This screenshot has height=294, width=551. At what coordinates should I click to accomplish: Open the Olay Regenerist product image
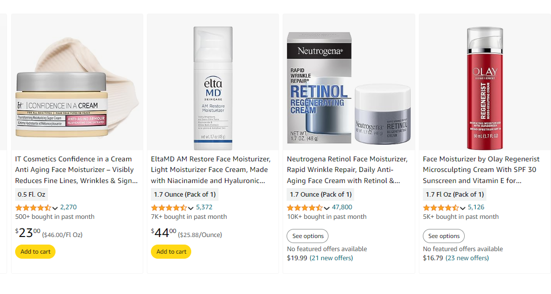484,88
